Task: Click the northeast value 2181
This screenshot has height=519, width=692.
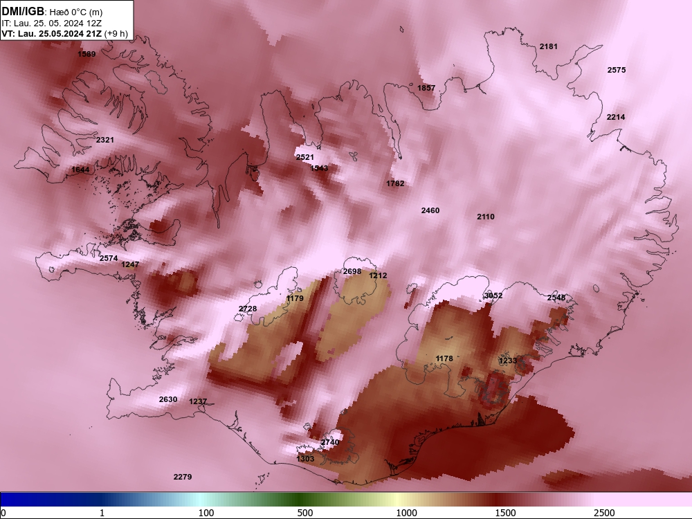Action: tap(549, 46)
